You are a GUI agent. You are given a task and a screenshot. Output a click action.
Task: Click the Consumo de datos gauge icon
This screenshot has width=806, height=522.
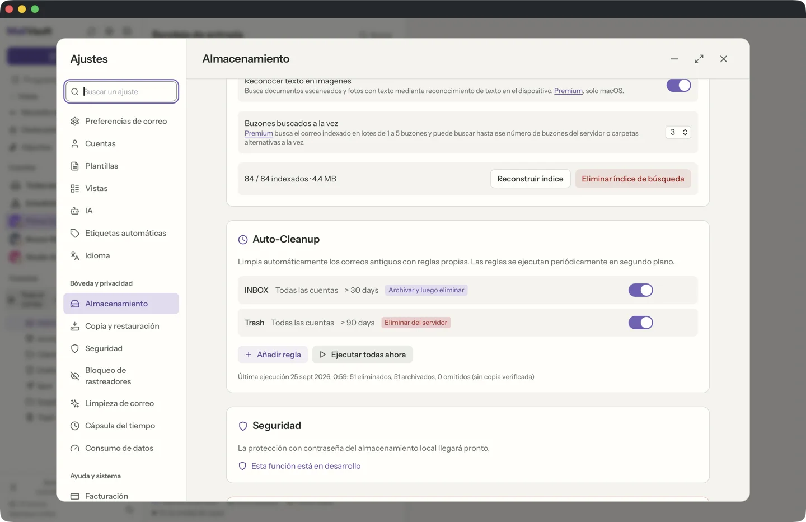pos(75,449)
